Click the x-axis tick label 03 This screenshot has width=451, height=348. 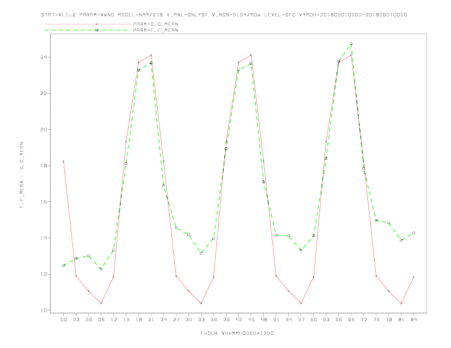(76, 320)
